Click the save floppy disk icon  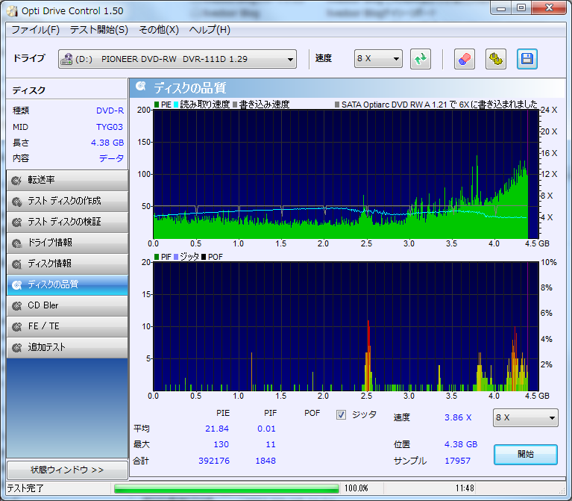527,59
